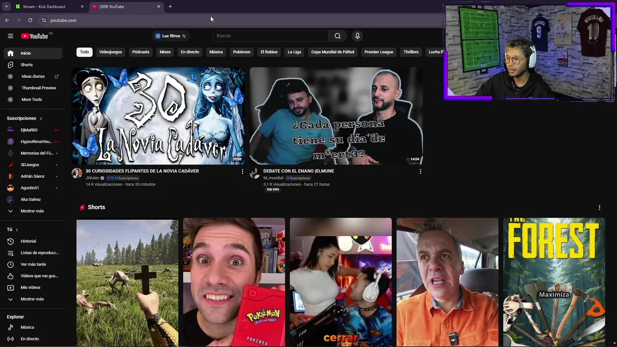Image resolution: width=617 pixels, height=347 pixels.
Task: Open More Tools in the sidebar
Action: (33, 99)
